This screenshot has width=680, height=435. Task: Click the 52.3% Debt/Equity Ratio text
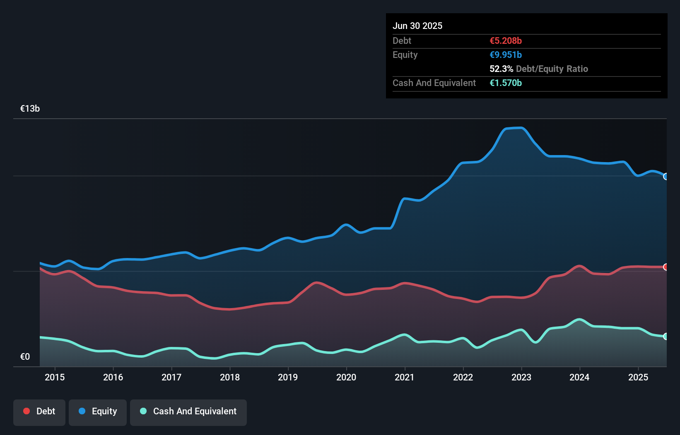539,69
